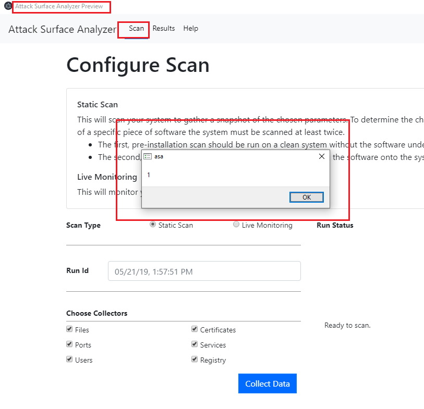The height and width of the screenshot is (409, 424).
Task: Click the Attack Surface Analyzer brand link
Action: click(x=63, y=29)
